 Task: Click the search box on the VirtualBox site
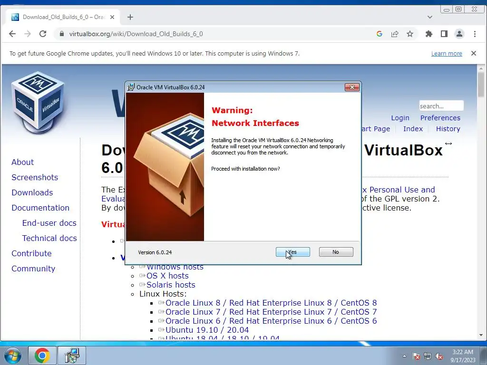[441, 106]
